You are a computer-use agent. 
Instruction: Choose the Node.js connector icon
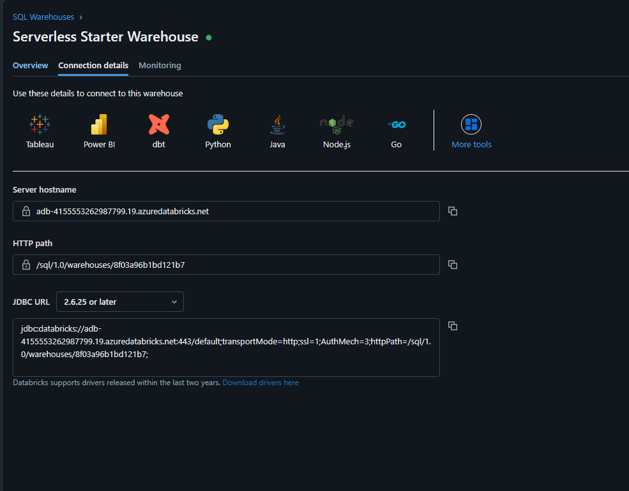tap(337, 125)
